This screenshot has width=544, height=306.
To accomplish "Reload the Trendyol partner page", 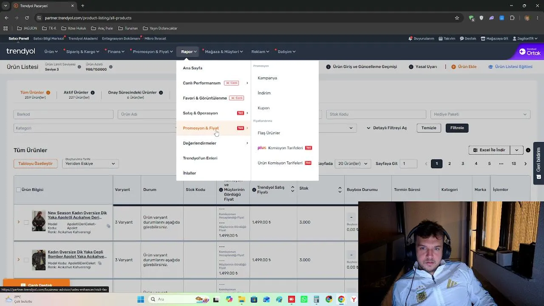I will click(x=27, y=18).
